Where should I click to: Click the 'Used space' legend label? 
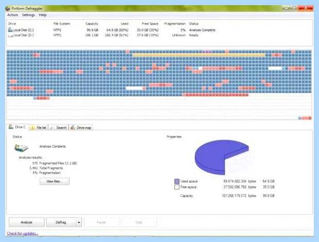(x=189, y=181)
